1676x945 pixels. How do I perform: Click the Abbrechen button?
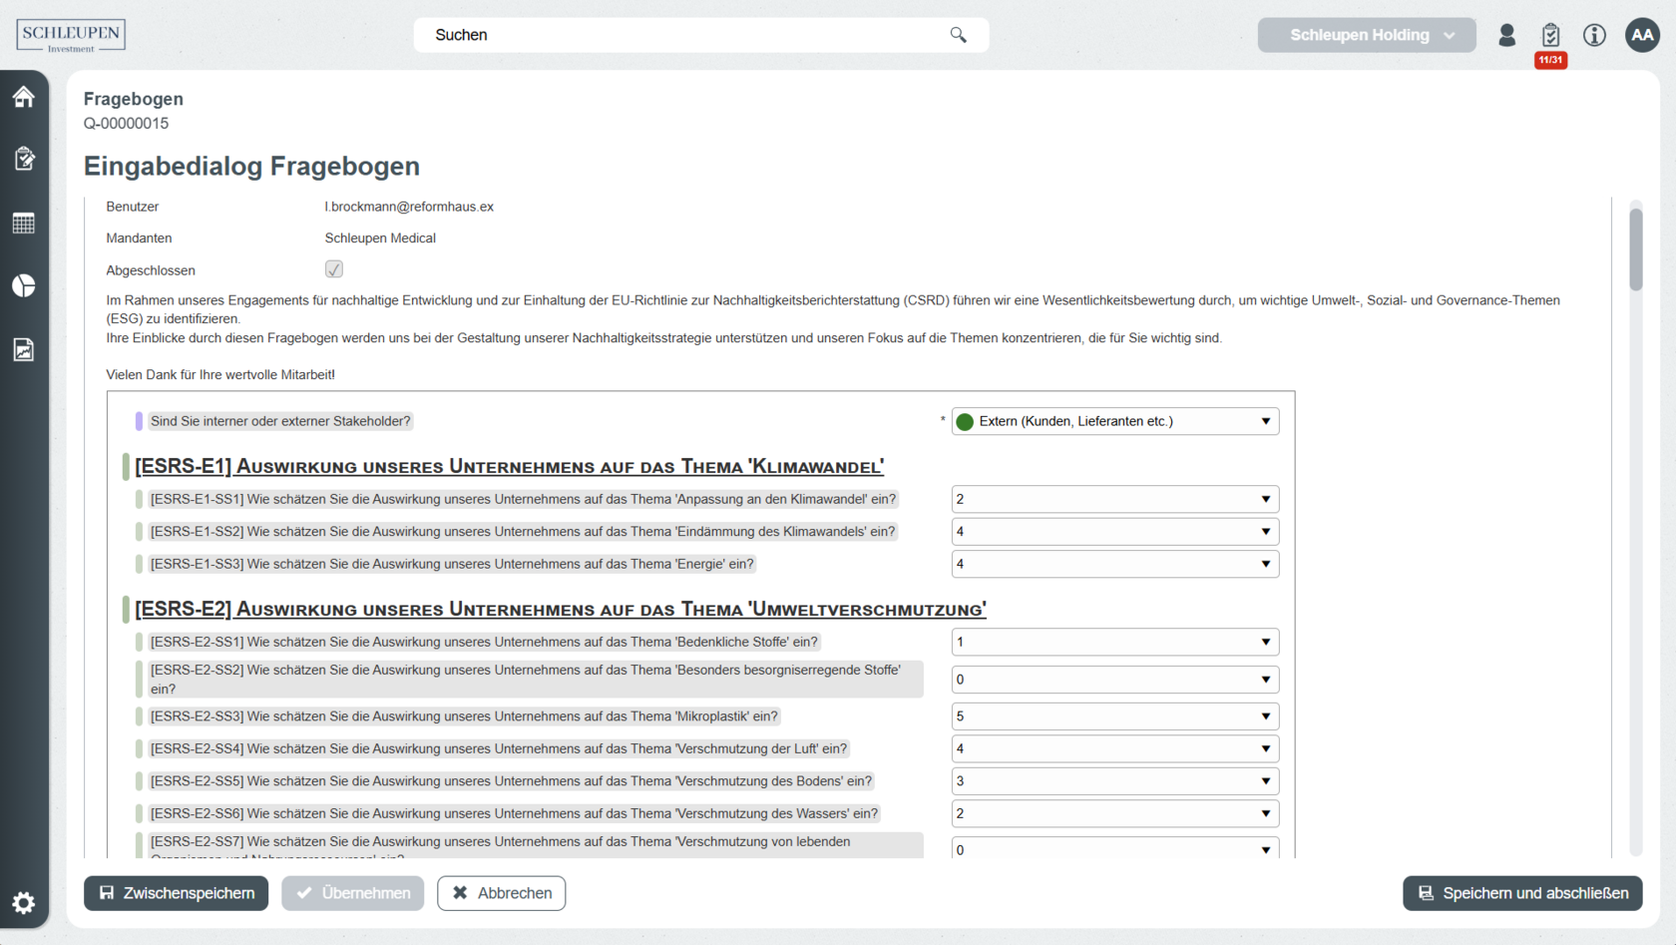(501, 893)
